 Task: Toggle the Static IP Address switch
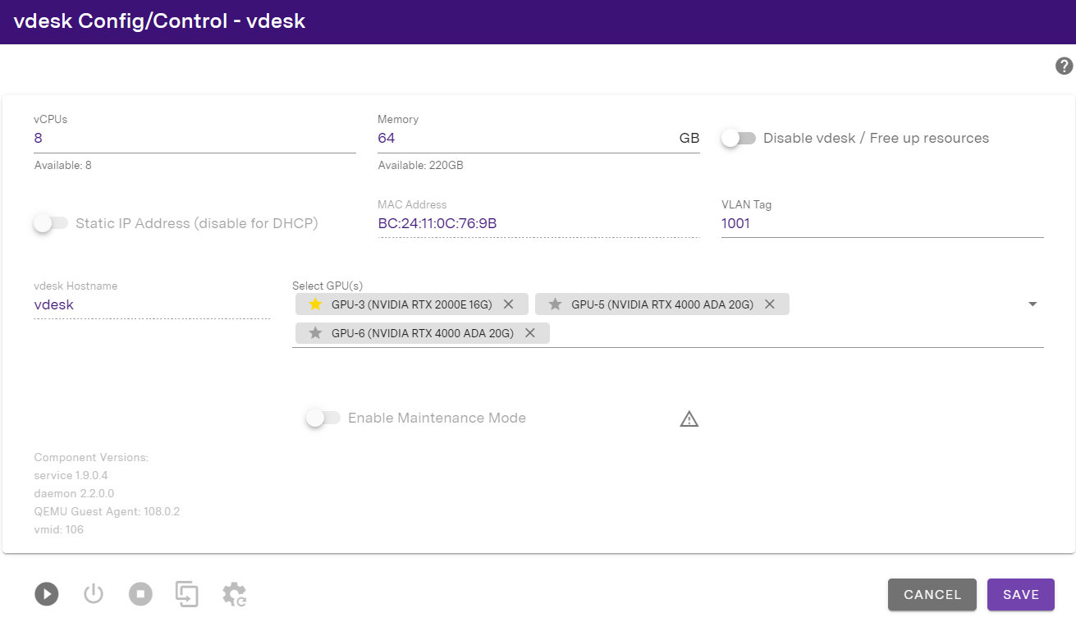click(x=50, y=223)
